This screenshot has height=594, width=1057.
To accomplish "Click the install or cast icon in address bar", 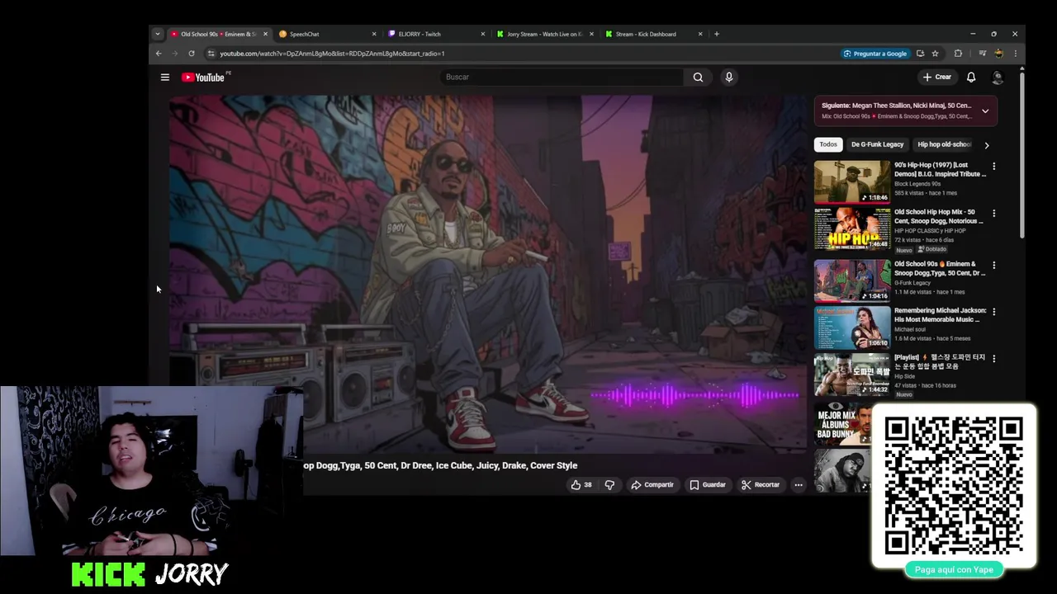I will [x=920, y=54].
